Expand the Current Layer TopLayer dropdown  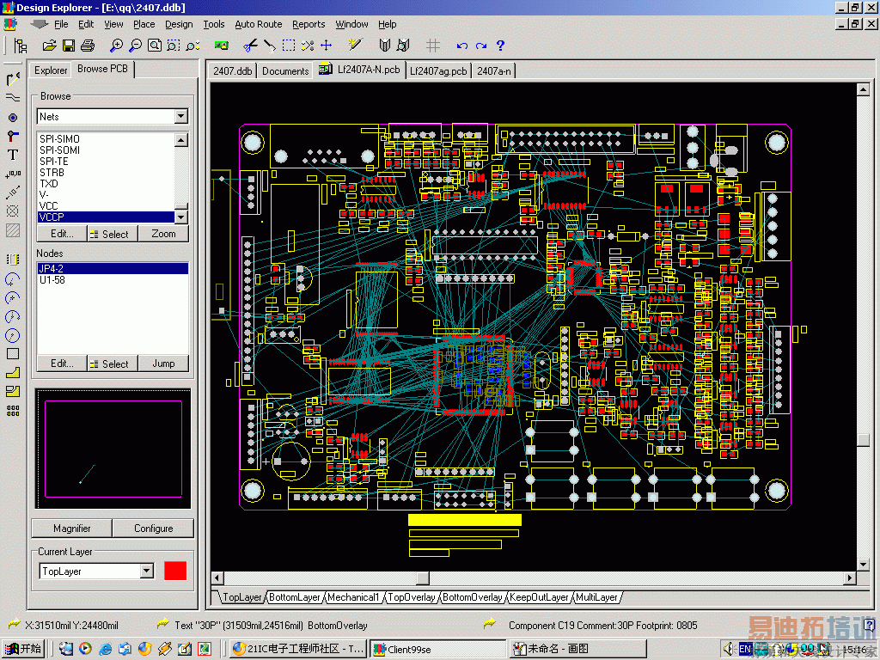point(146,571)
